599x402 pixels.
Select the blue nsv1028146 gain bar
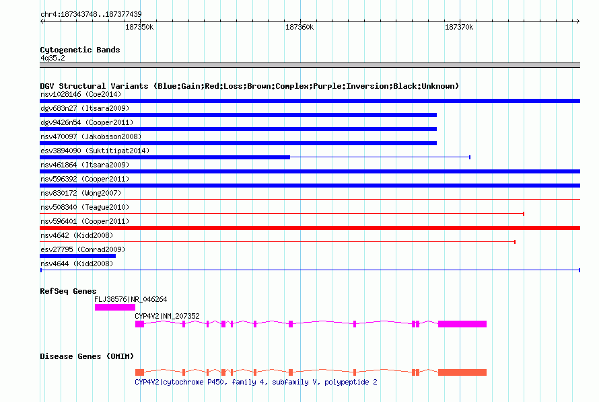click(310, 101)
